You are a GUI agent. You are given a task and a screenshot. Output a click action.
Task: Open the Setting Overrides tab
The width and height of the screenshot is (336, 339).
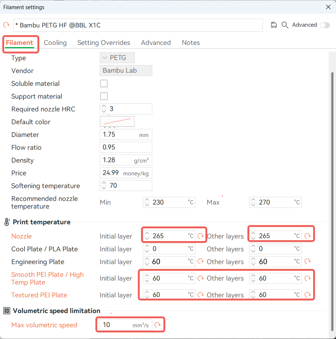click(104, 43)
